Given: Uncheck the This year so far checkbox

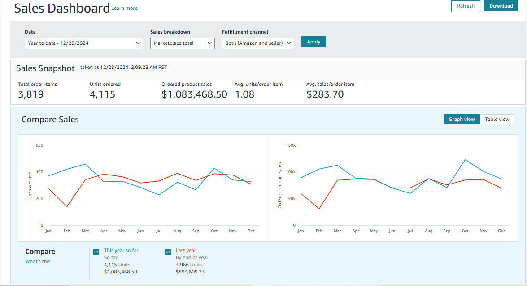Looking at the screenshot, I should coord(96,252).
